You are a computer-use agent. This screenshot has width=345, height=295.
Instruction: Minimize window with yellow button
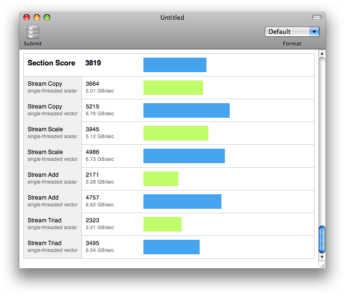click(37, 17)
